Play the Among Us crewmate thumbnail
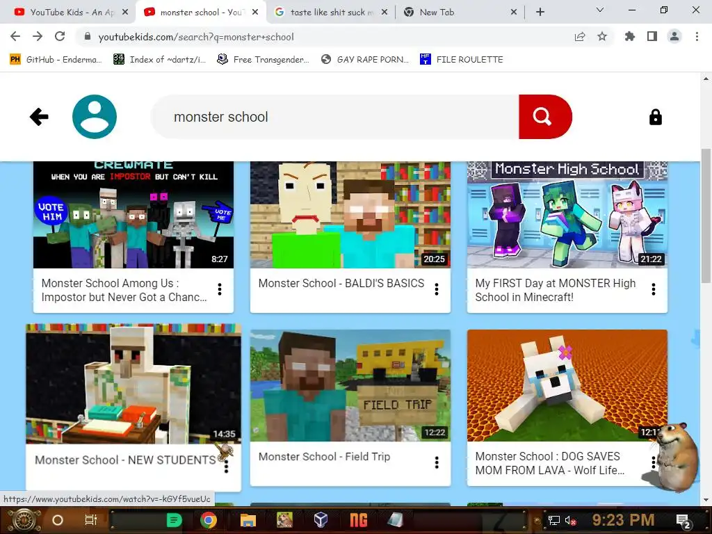 tap(133, 215)
